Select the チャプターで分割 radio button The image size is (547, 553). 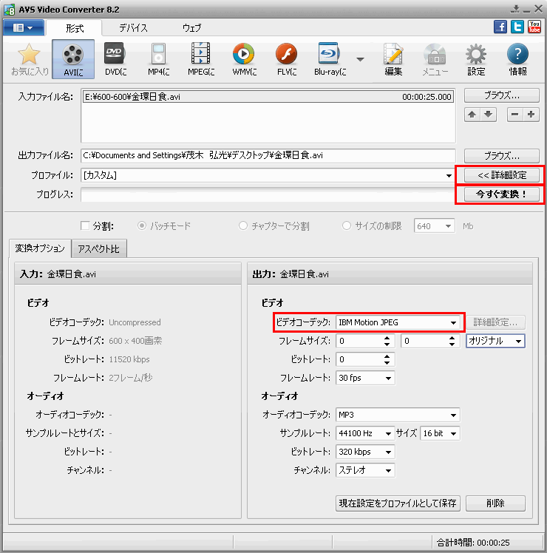tap(243, 225)
